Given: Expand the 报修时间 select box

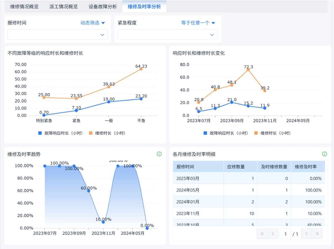Looking at the screenshot, I should coord(57,35).
